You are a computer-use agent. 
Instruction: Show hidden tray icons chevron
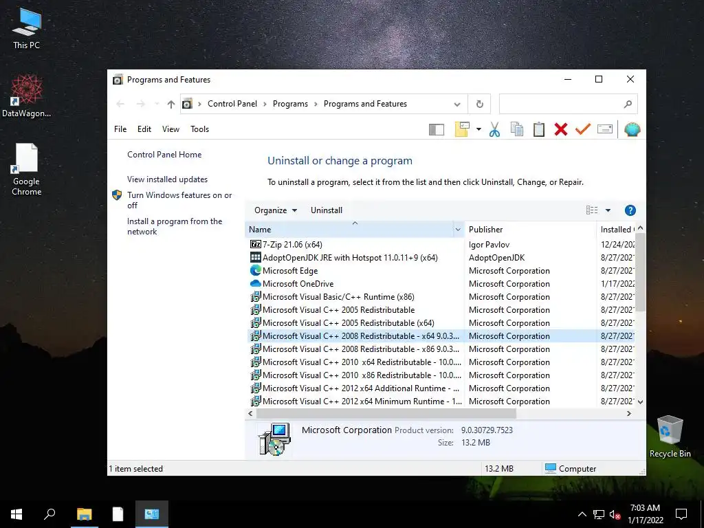click(582, 514)
